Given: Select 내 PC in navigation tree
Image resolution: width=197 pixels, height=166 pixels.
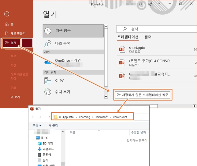Looking at the screenshot, I should point(42,138).
